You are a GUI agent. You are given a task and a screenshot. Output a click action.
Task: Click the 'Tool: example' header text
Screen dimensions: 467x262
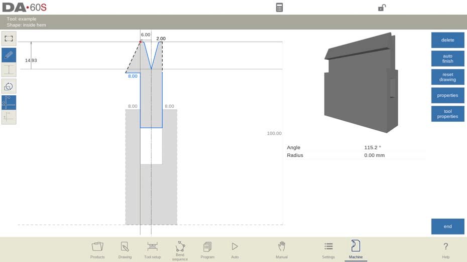pyautogui.click(x=22, y=19)
